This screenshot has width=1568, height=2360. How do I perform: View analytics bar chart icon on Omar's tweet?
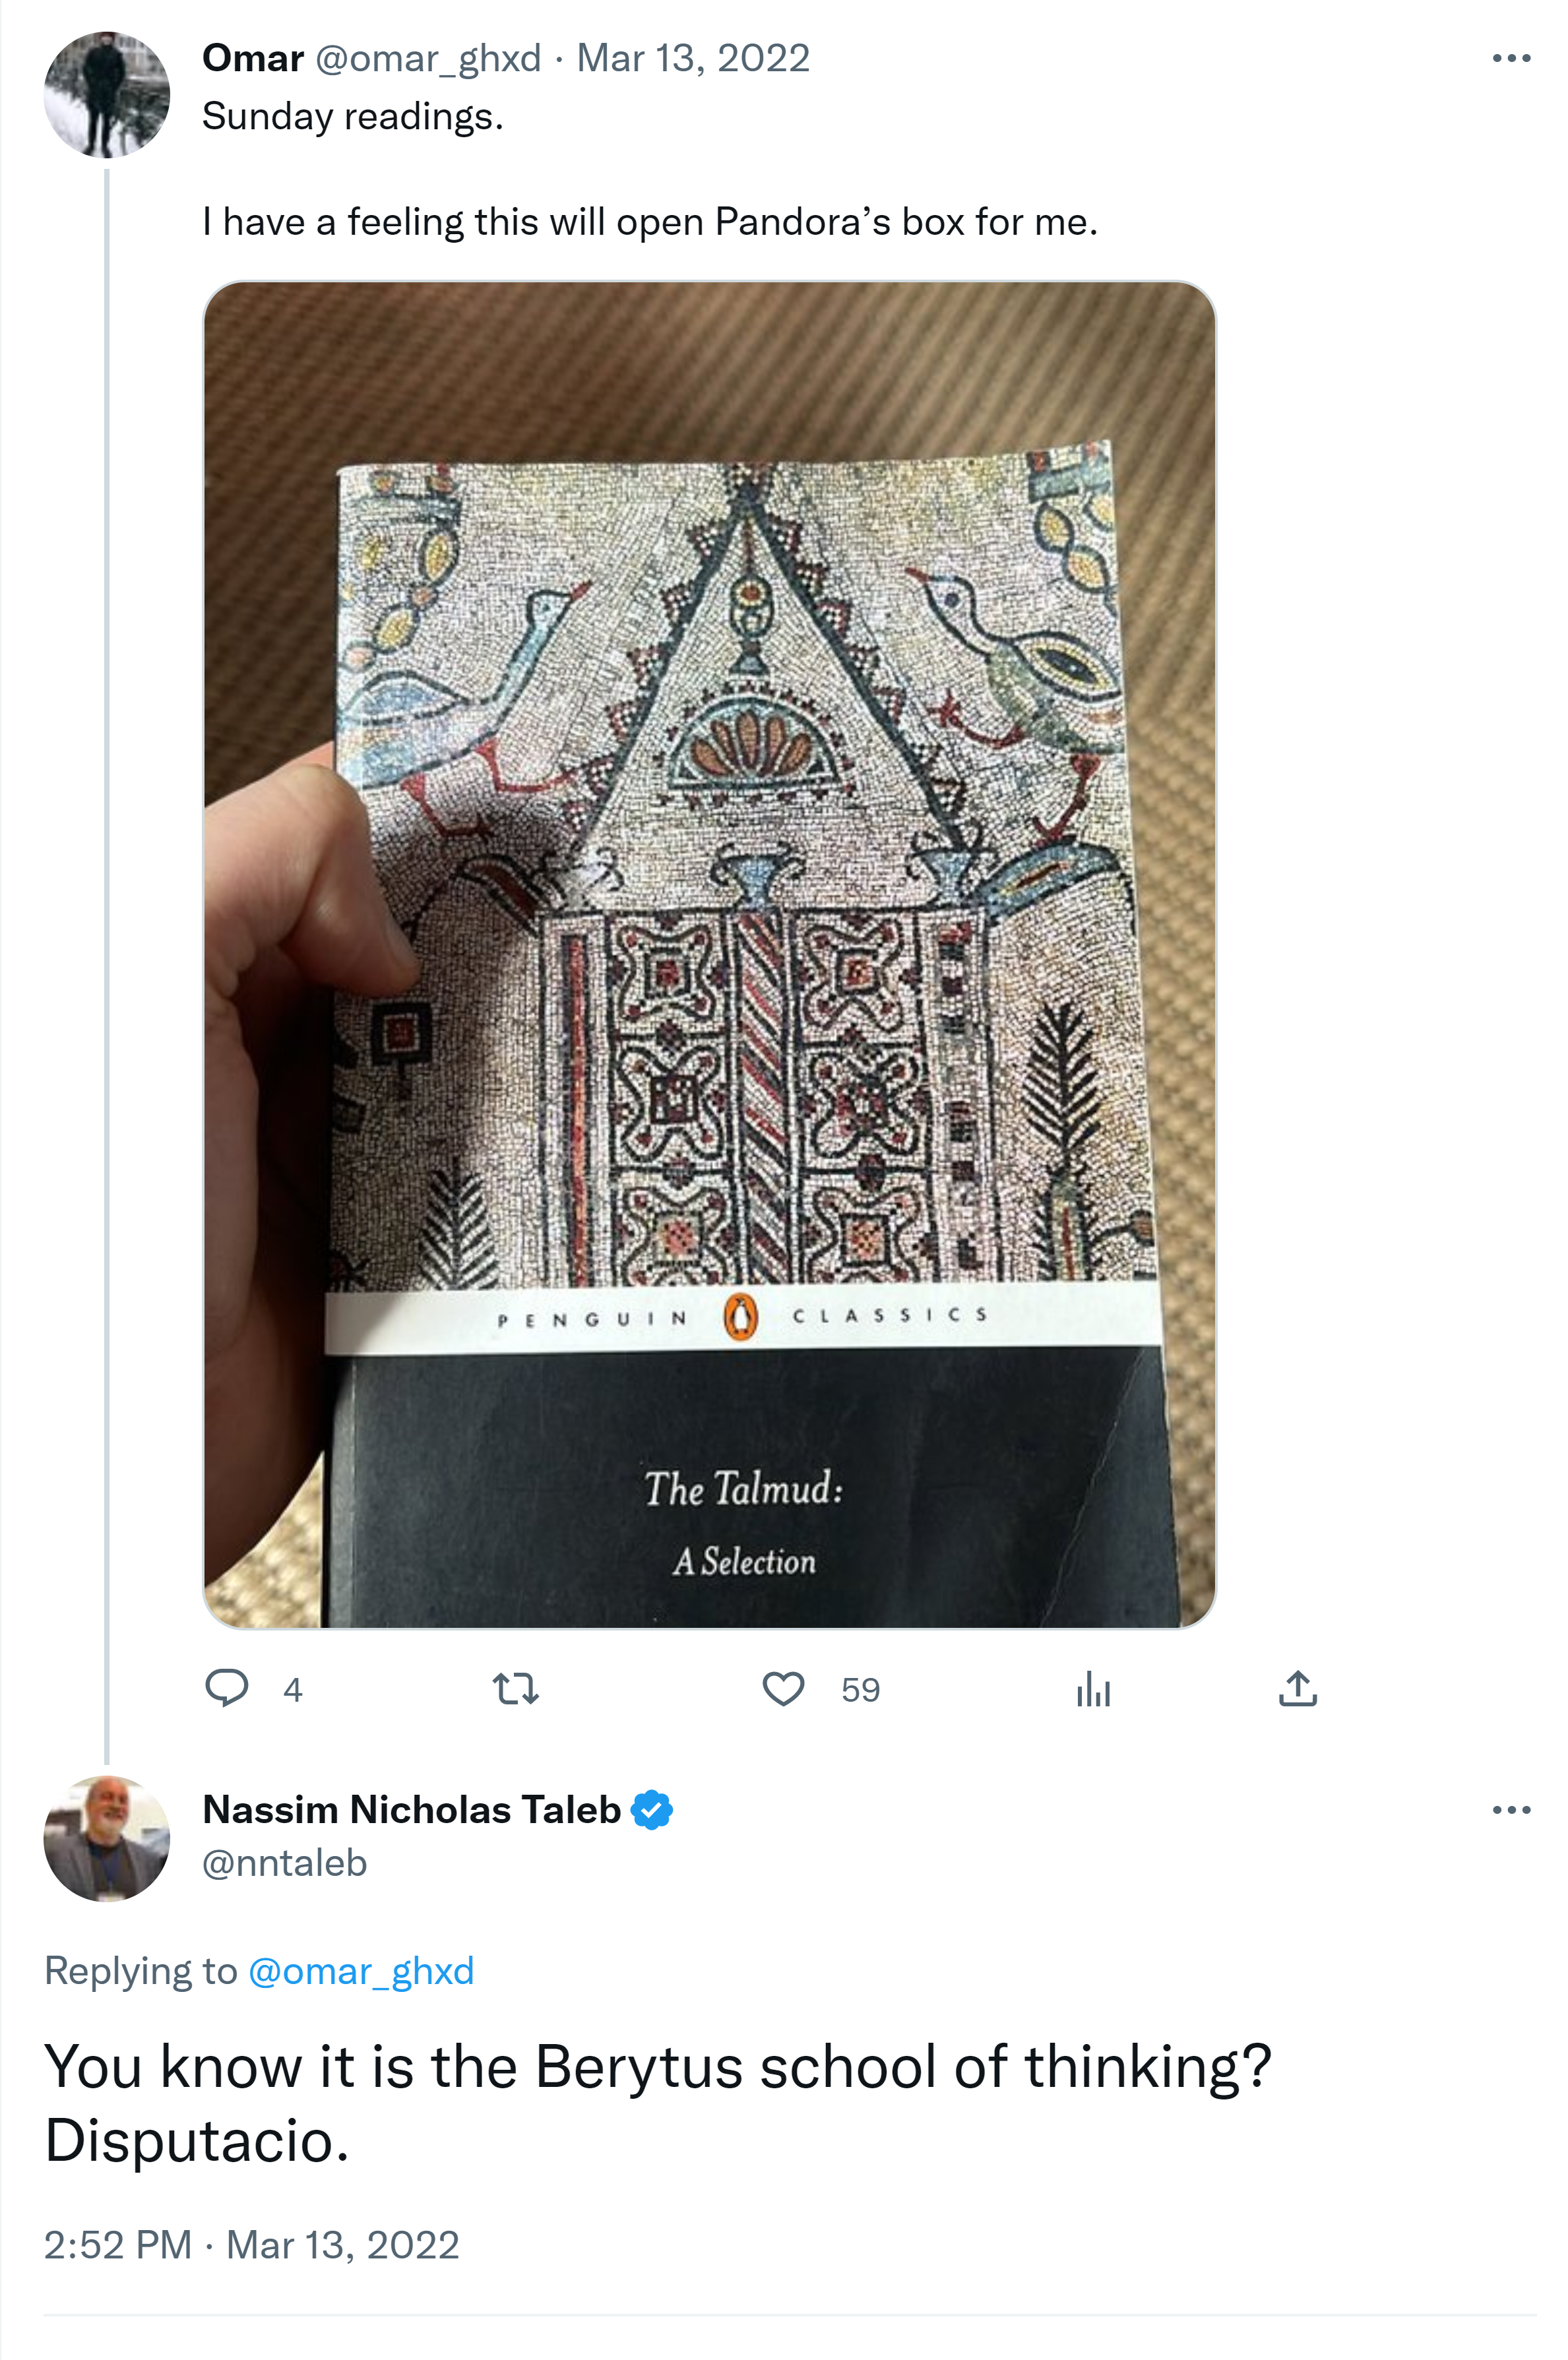(x=1093, y=1689)
